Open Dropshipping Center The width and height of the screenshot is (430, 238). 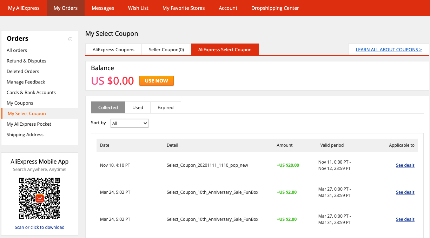point(275,8)
